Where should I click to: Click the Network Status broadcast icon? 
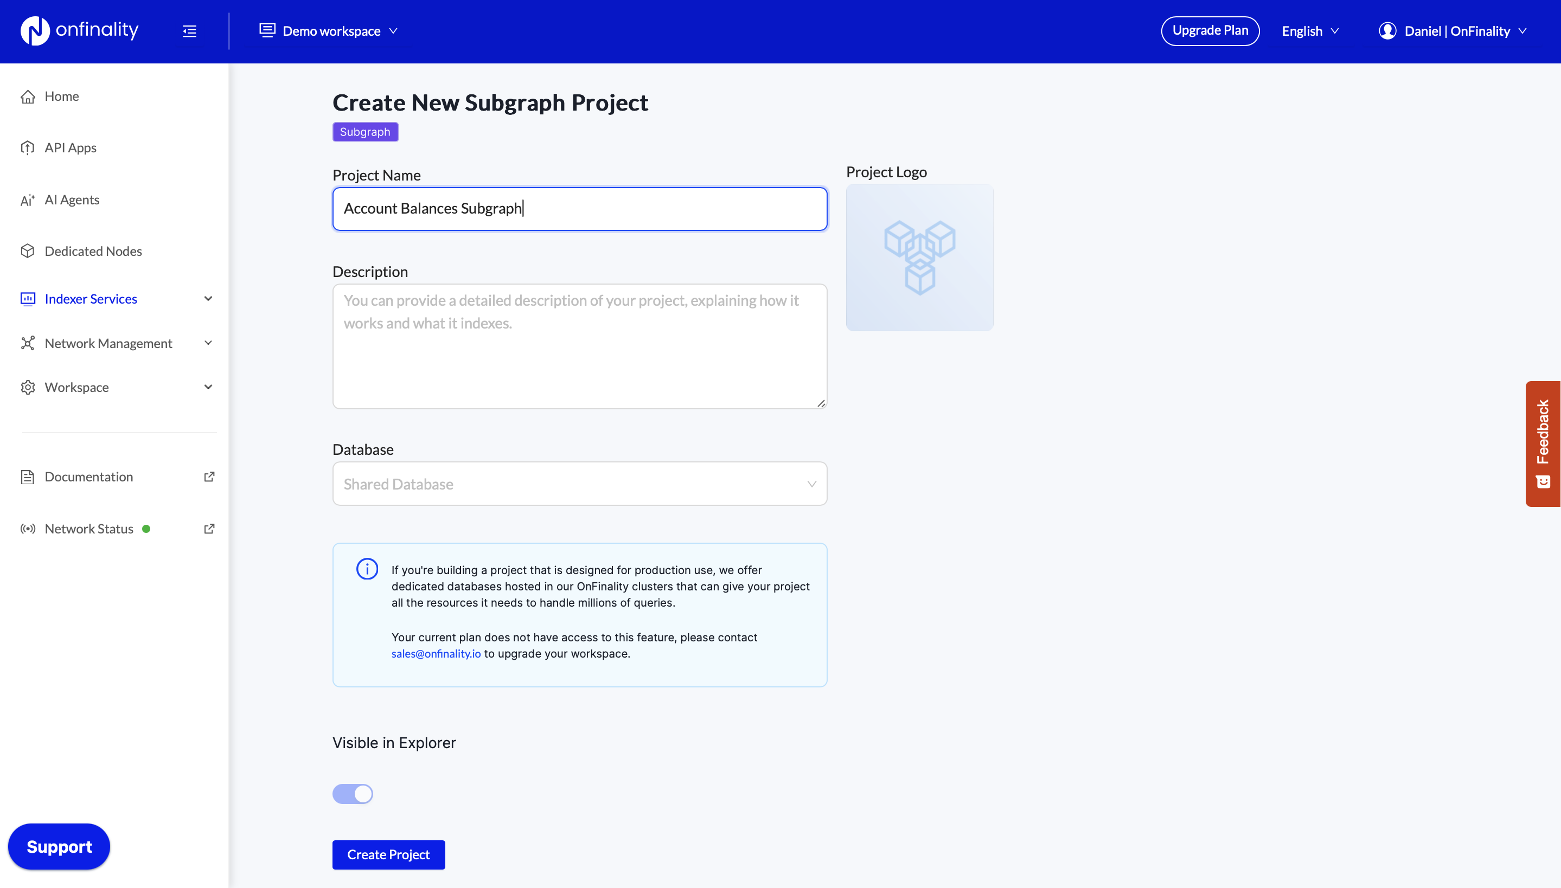pyautogui.click(x=28, y=529)
